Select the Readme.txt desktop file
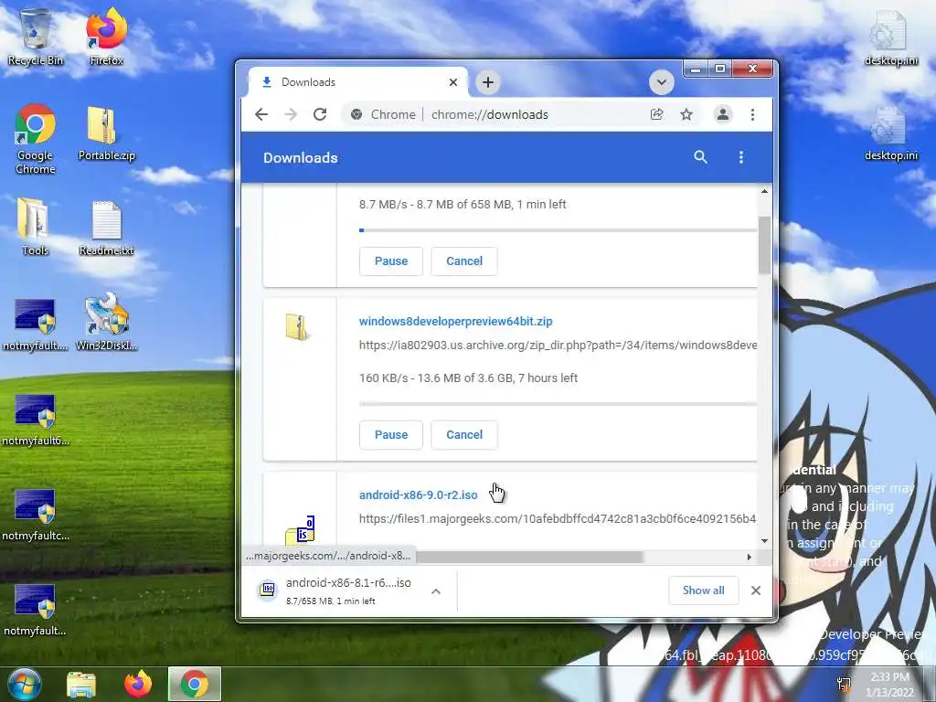The image size is (936, 702). 106,228
